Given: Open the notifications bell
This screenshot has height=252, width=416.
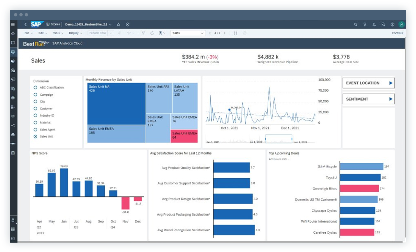Looking at the screenshot, I should click(374, 24).
